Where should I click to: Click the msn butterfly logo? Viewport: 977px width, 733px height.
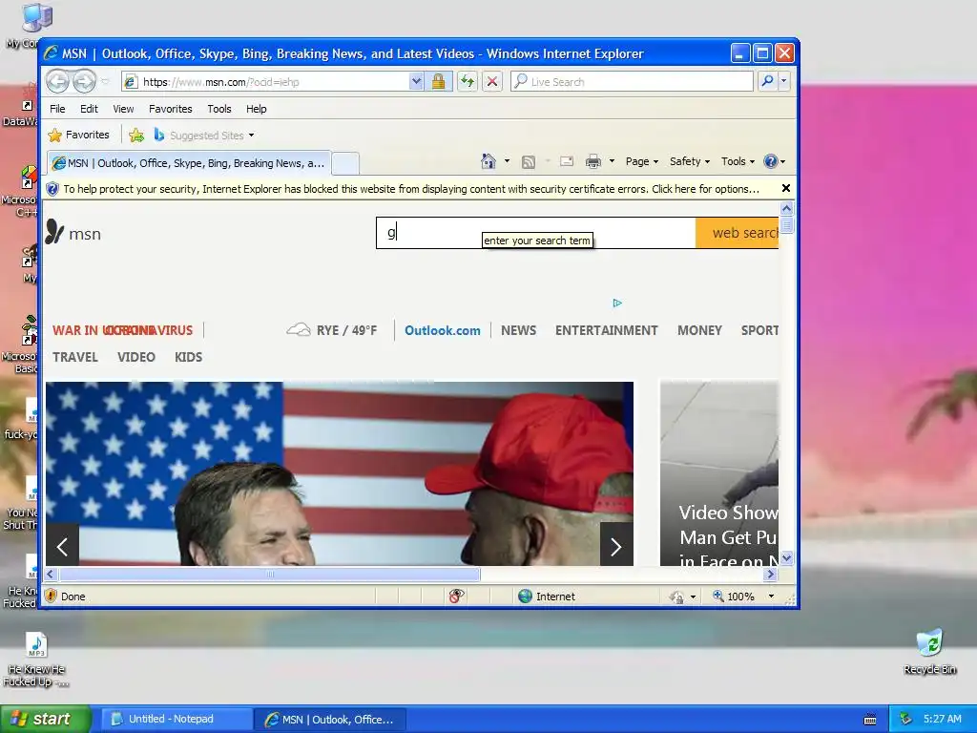pyautogui.click(x=73, y=233)
